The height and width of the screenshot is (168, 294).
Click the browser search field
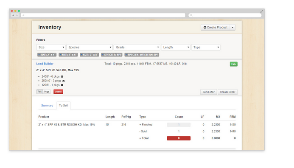click(225, 15)
